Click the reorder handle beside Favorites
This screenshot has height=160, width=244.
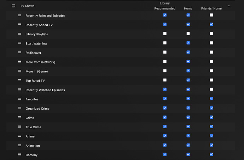pyautogui.click(x=19, y=99)
